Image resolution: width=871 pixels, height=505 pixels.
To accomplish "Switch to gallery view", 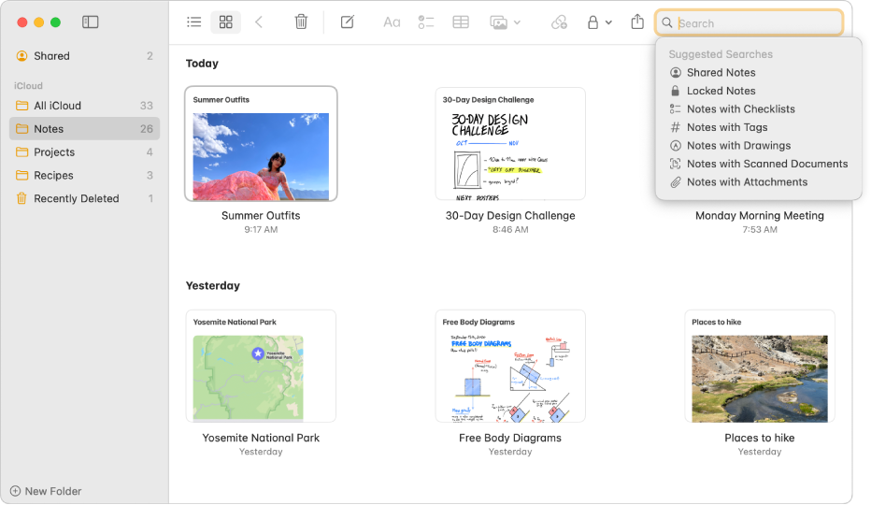I will tap(225, 22).
